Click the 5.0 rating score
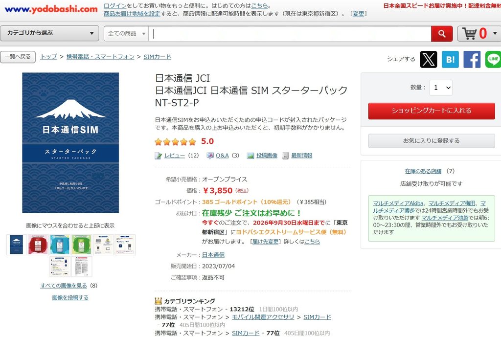The height and width of the screenshot is (337, 501). point(207,141)
